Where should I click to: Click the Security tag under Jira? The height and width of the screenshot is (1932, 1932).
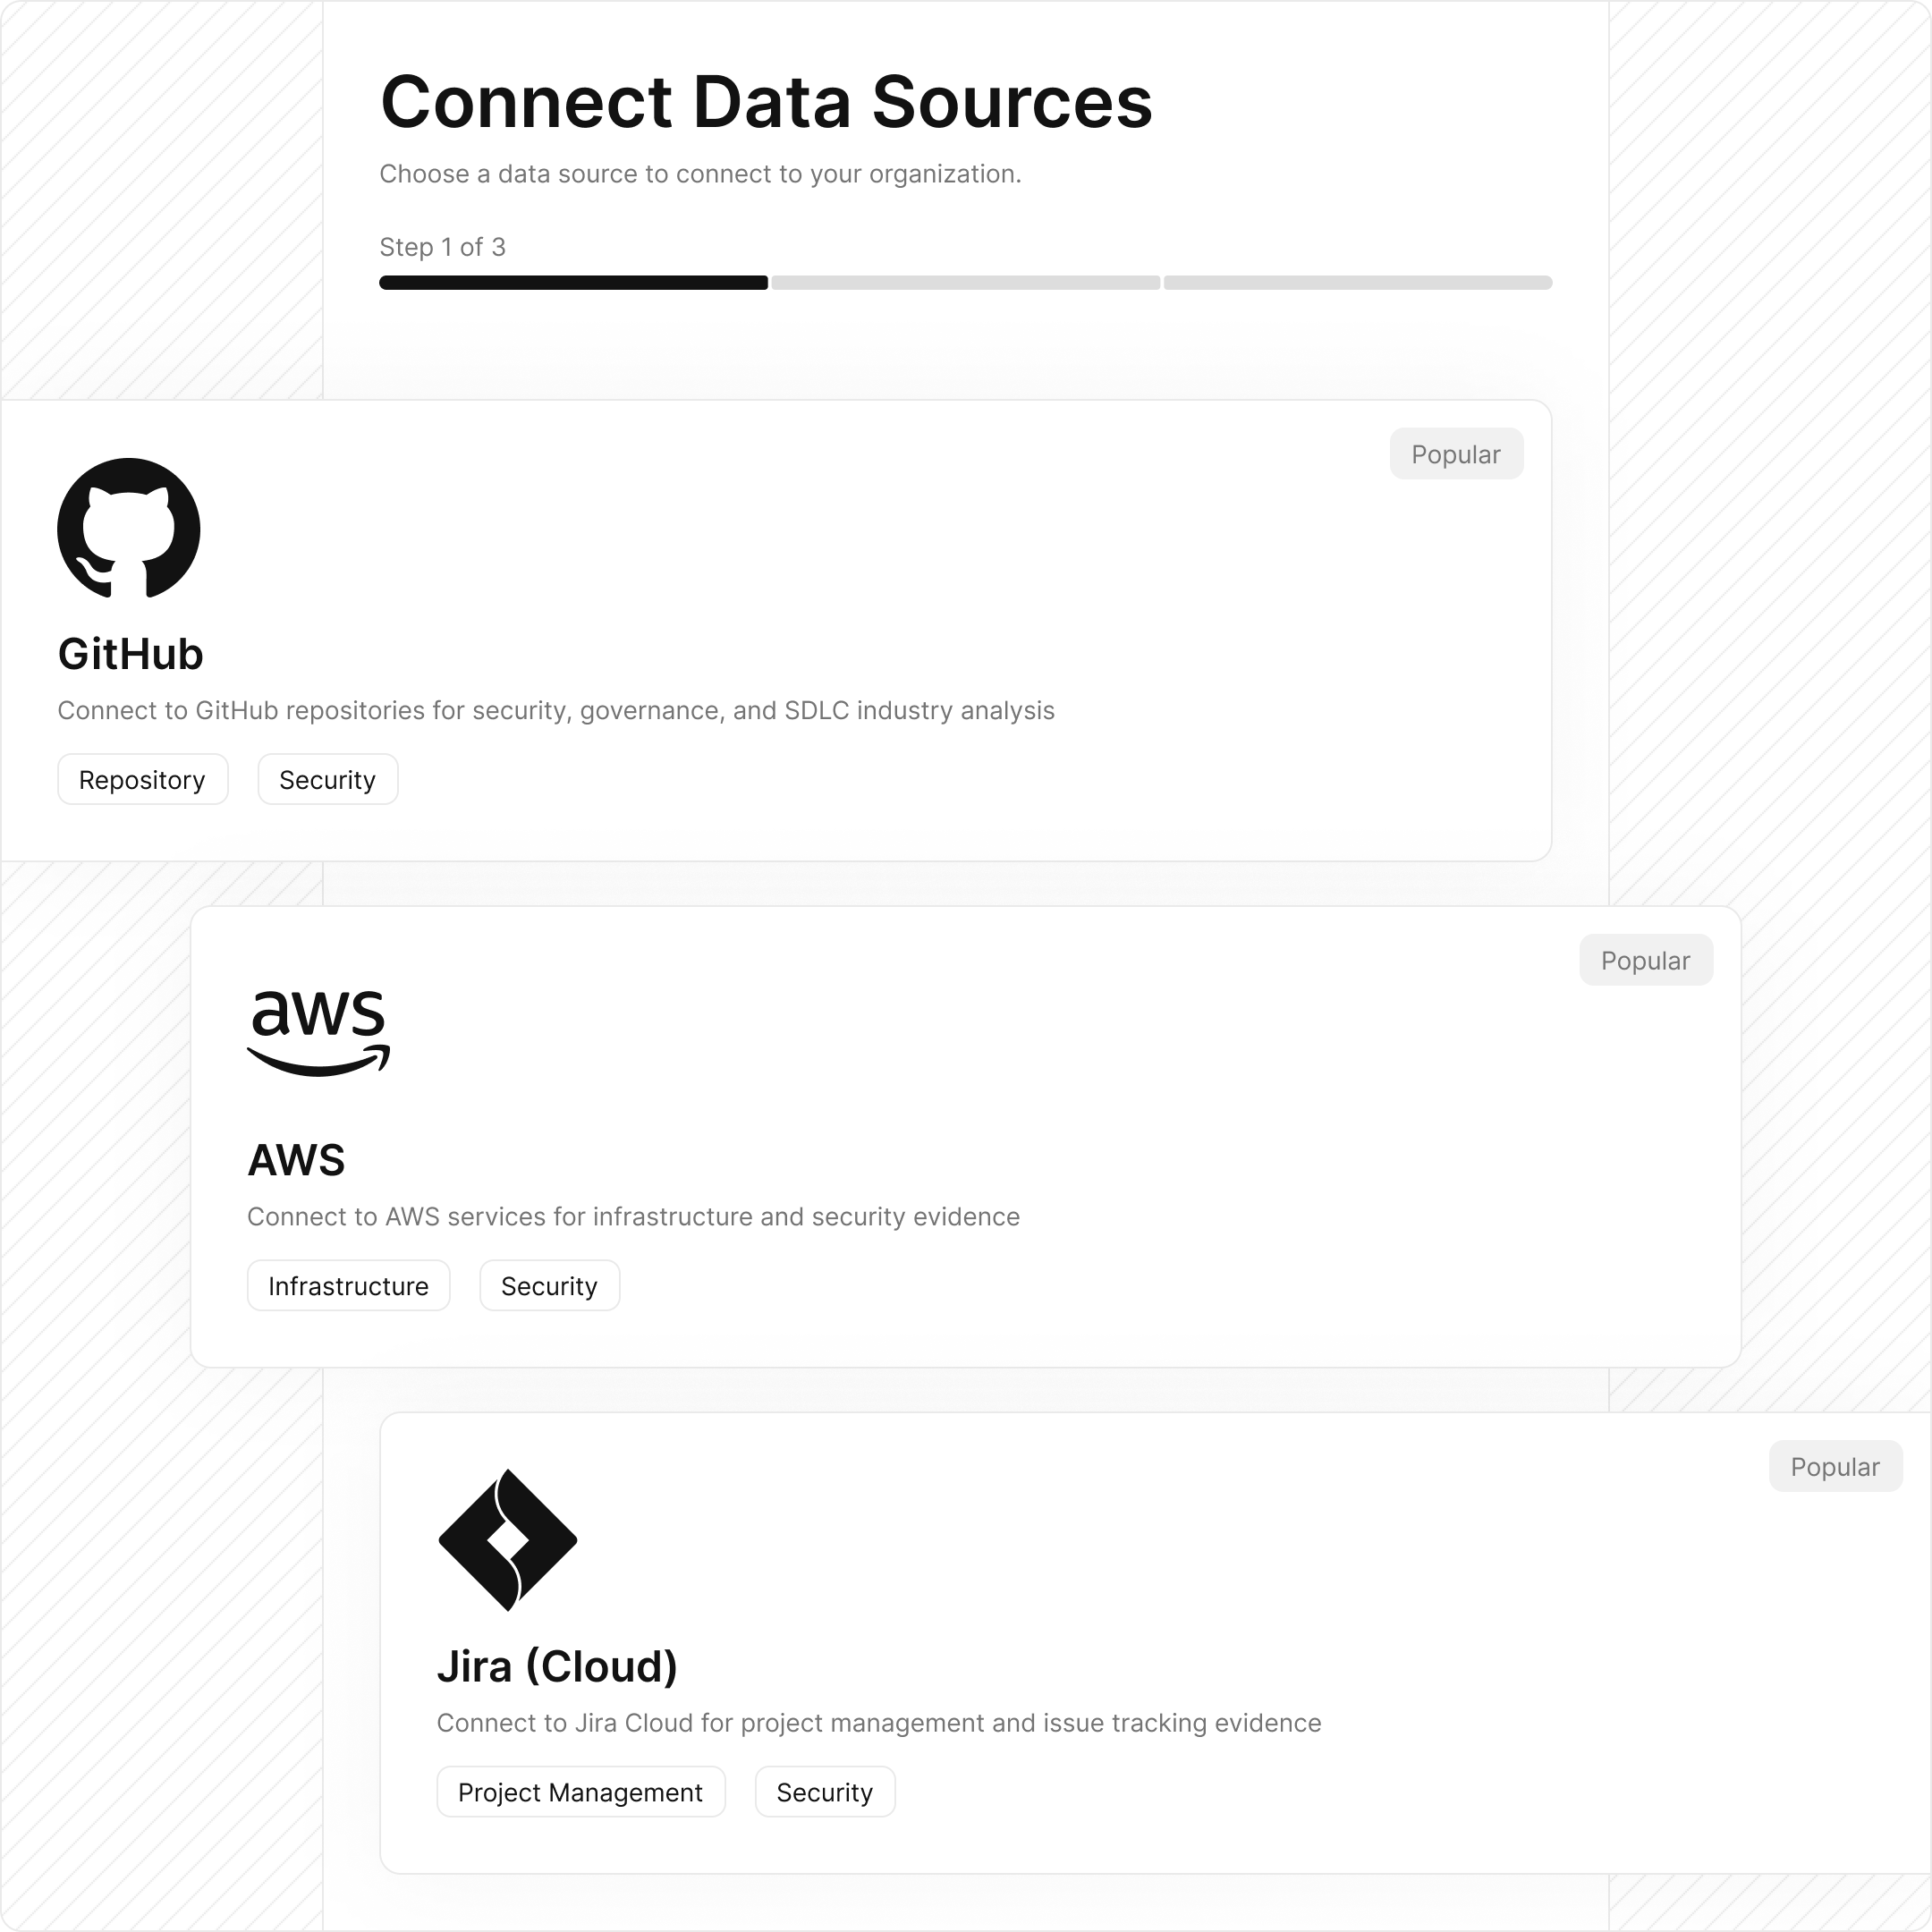pyautogui.click(x=824, y=1791)
